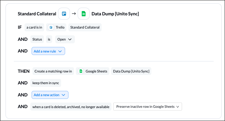
Task: Click the small Google Sheets icon in the THEN row
Action: pos(81,71)
